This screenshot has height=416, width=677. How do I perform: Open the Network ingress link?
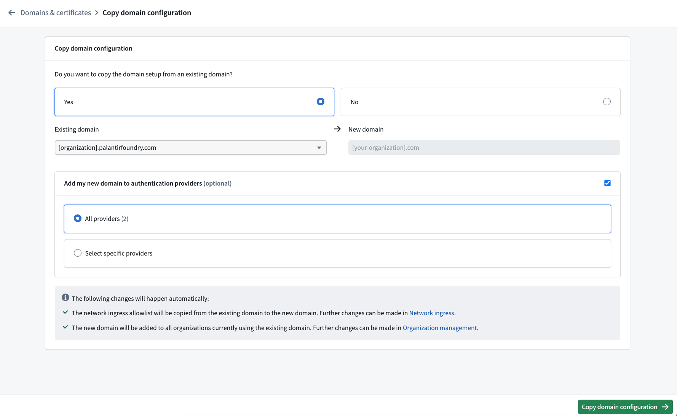click(x=431, y=313)
